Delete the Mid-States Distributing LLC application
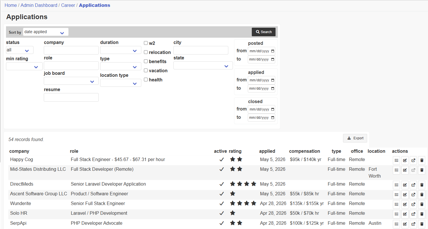Image resolution: width=428 pixels, height=229 pixels. click(422, 170)
